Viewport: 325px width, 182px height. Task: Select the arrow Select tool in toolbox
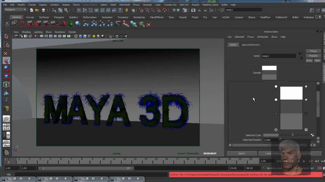(x=6, y=36)
